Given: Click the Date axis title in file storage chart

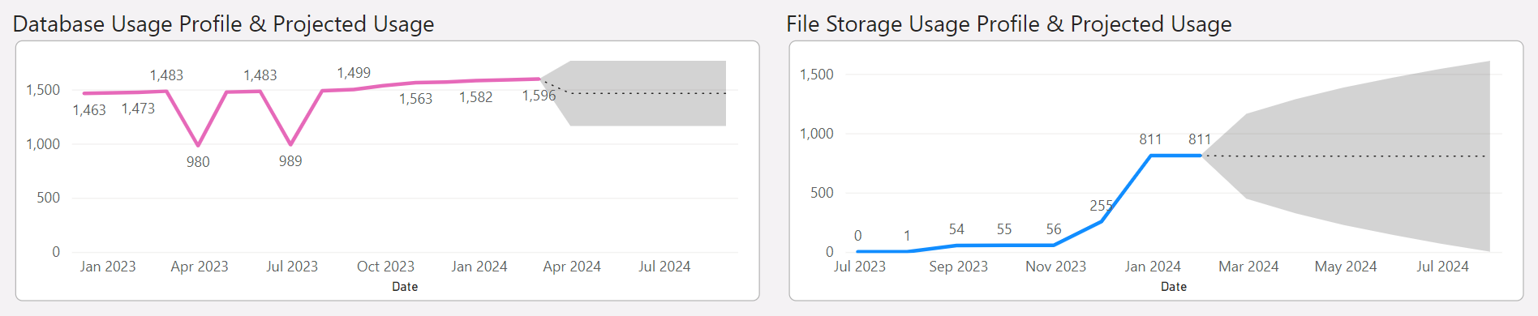Looking at the screenshot, I should pyautogui.click(x=1174, y=287).
